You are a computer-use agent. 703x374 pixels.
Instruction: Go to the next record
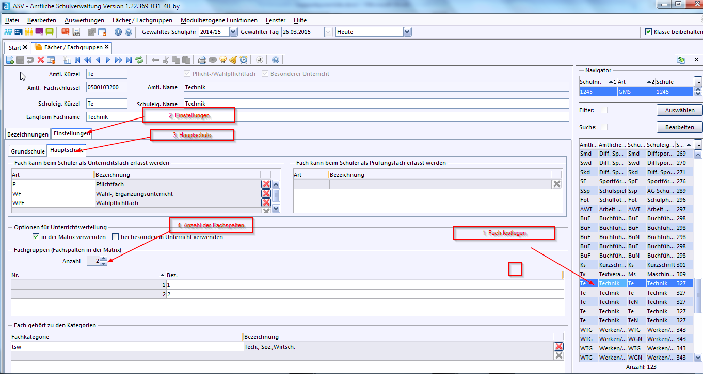coord(108,60)
